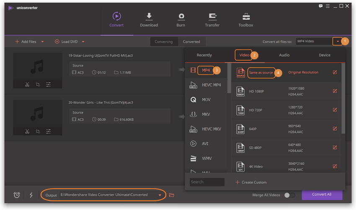
Task: Select the Device format tab
Action: [325, 55]
